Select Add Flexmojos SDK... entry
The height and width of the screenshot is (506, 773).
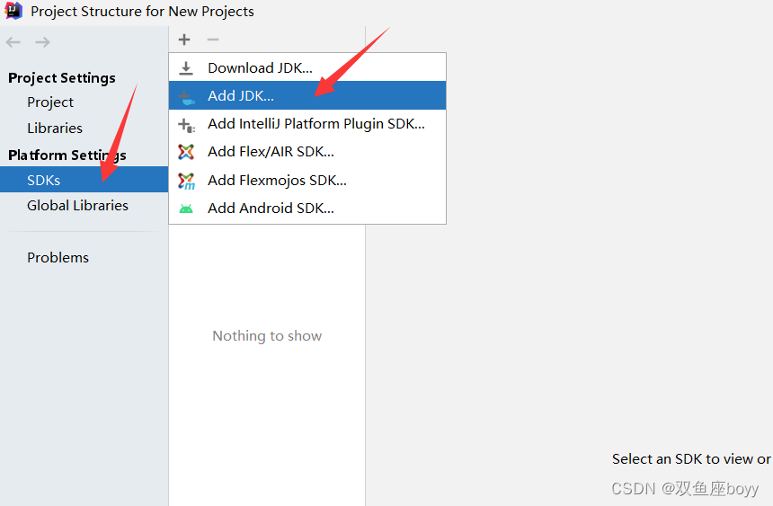click(307, 180)
